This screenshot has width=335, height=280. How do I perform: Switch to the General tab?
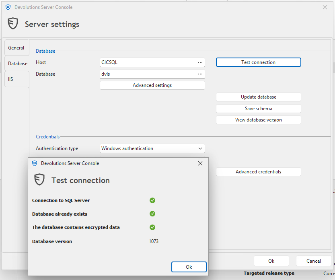pos(16,47)
